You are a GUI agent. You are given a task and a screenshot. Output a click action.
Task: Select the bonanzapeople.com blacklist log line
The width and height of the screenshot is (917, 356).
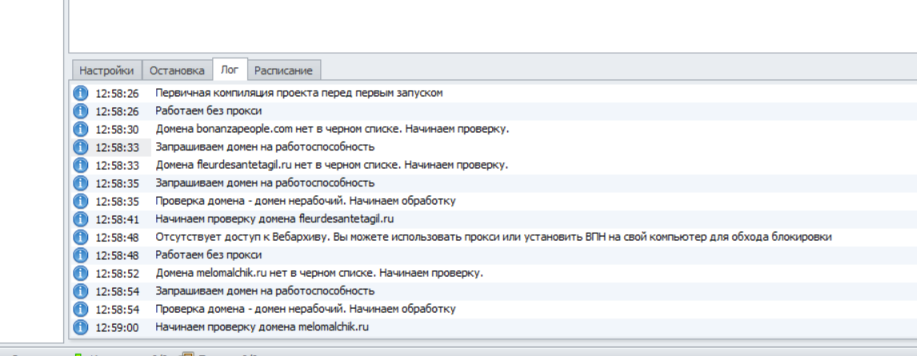pyautogui.click(x=332, y=129)
